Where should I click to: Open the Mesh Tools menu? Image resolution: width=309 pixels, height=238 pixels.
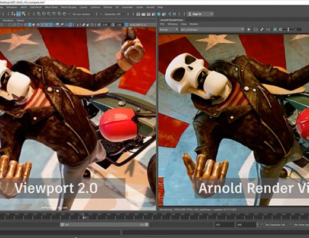click(x=51, y=7)
